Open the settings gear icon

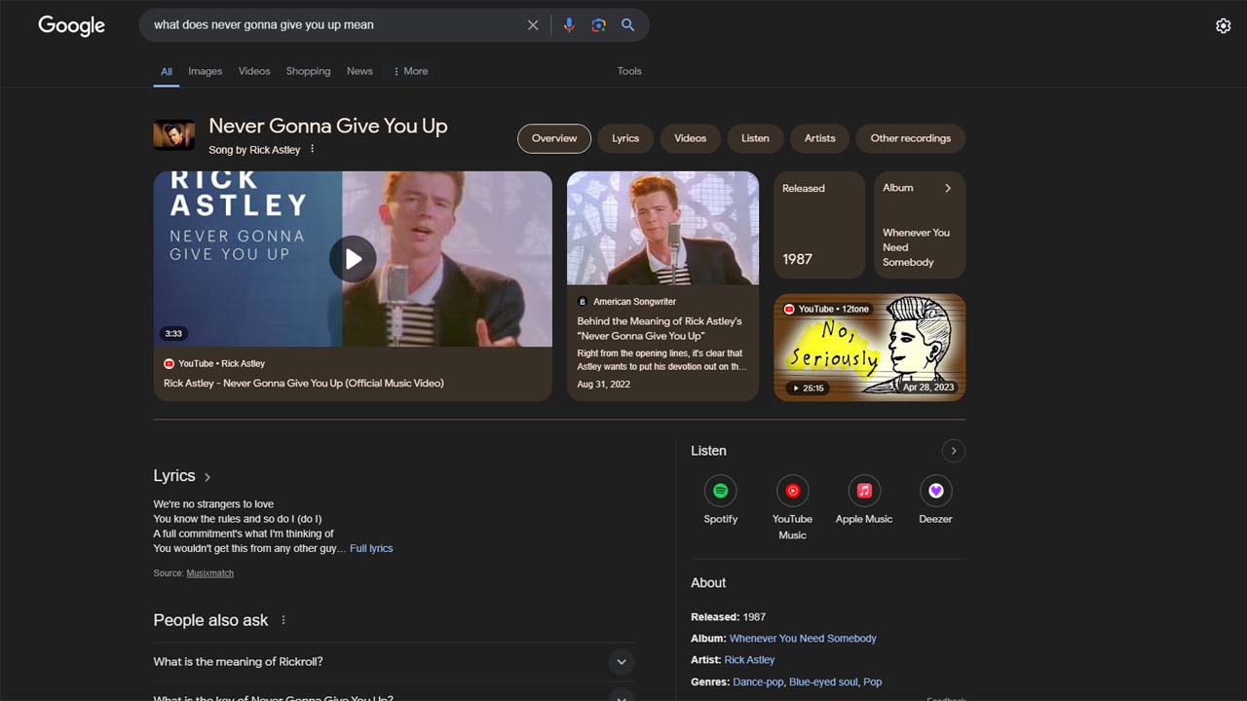pos(1223,26)
